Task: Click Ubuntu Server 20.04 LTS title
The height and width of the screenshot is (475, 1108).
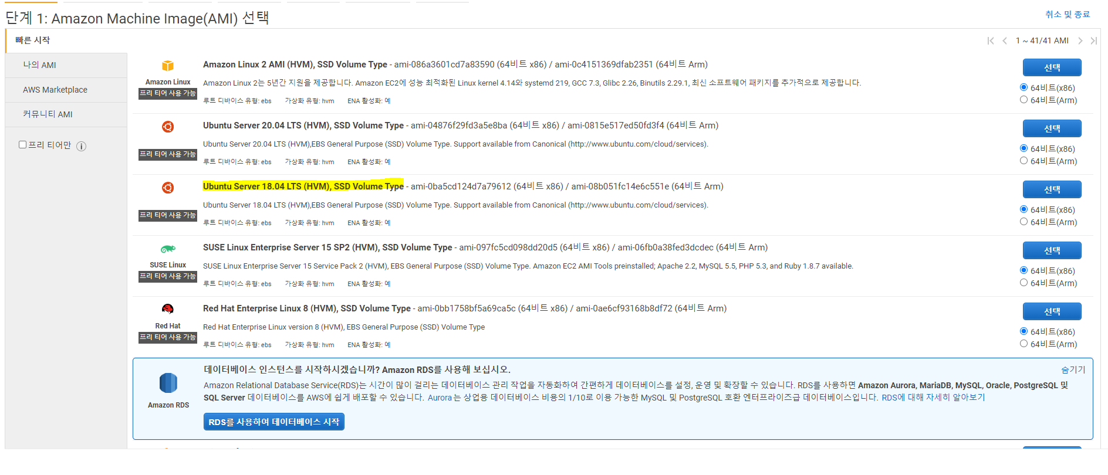Action: 303,125
